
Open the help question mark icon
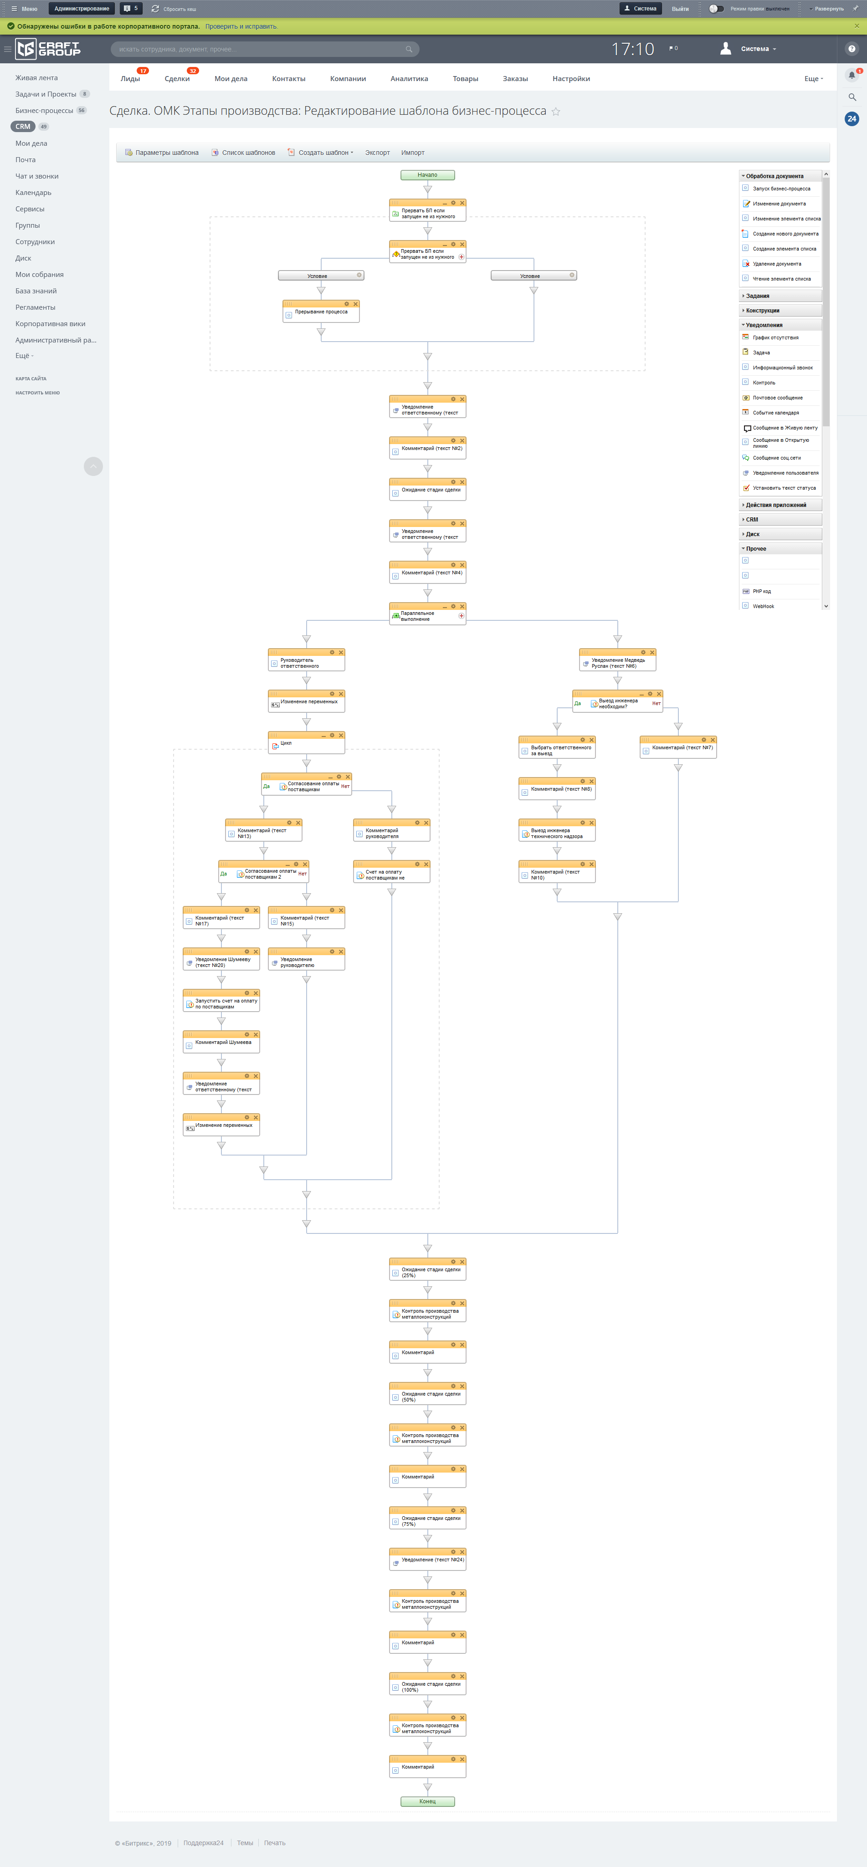tap(852, 49)
